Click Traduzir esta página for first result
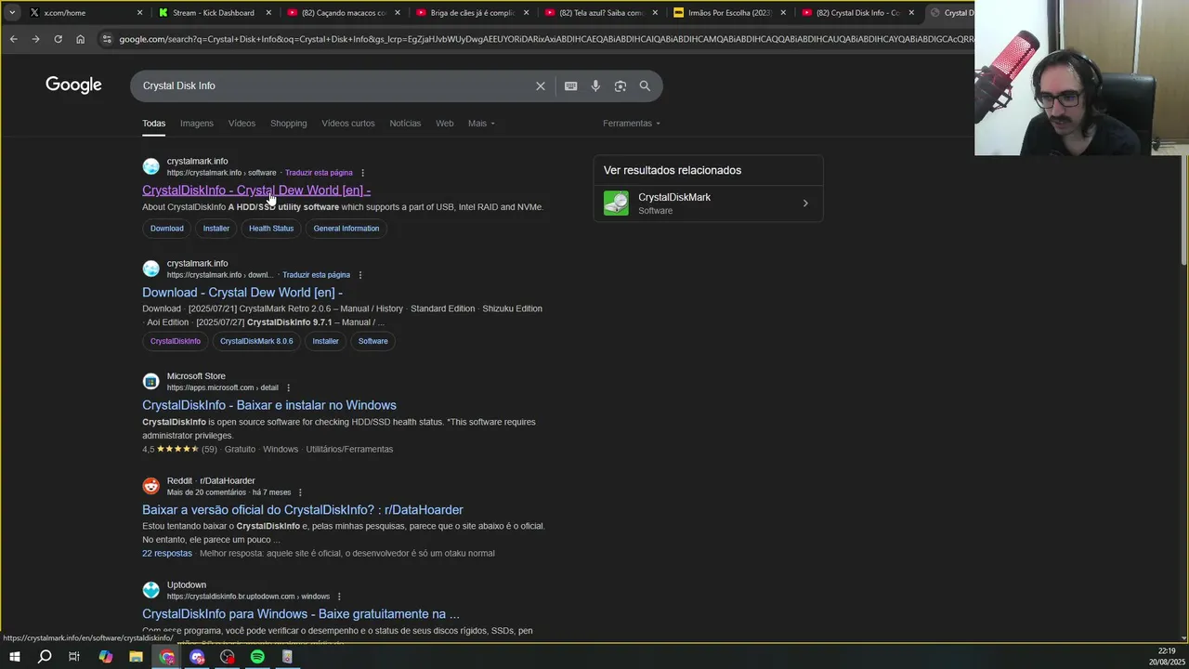Viewport: 1189px width, 669px height. (319, 173)
